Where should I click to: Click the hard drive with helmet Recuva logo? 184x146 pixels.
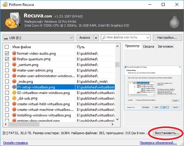13,20
